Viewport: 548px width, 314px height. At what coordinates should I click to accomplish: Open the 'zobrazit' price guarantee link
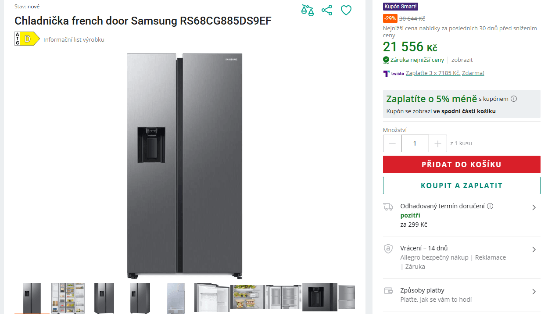(x=462, y=60)
